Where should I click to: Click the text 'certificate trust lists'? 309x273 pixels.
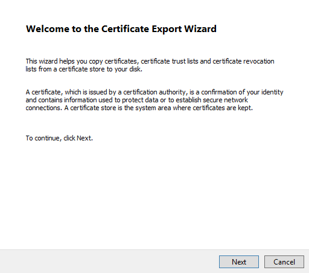(170, 61)
